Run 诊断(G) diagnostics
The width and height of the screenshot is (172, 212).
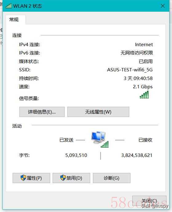tap(112, 178)
